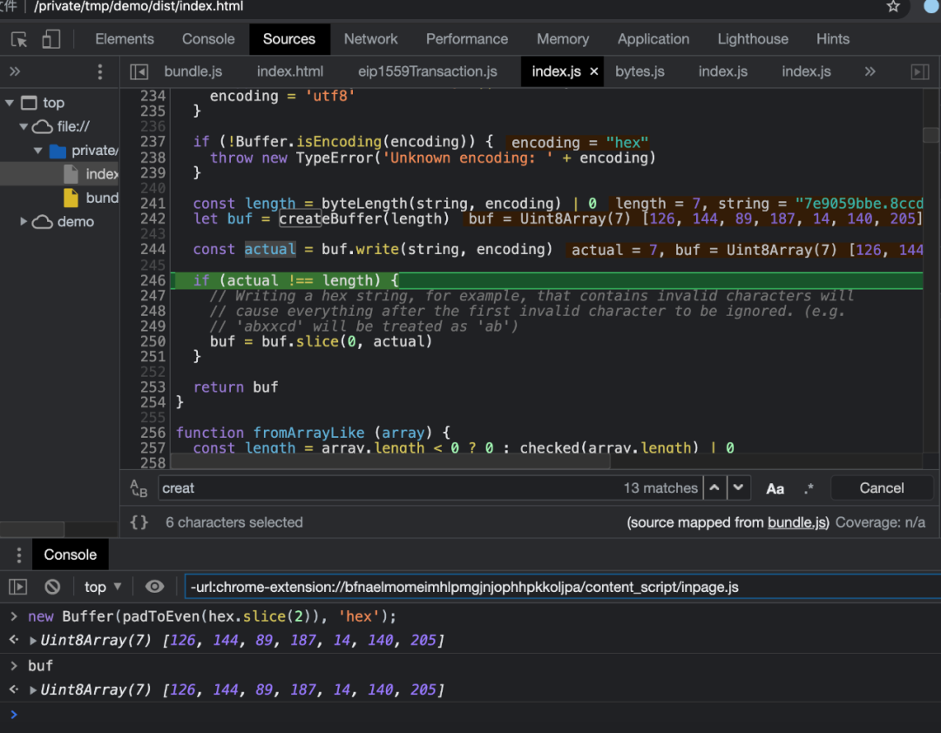Click the navigator horizontal scrollbar
Viewport: 941px width, 733px height.
32,529
